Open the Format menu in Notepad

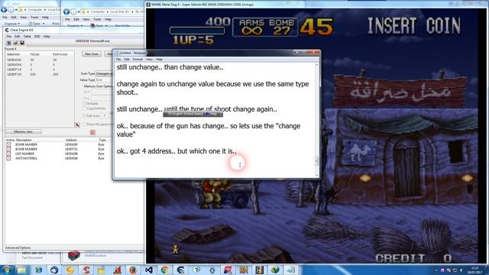pos(138,60)
